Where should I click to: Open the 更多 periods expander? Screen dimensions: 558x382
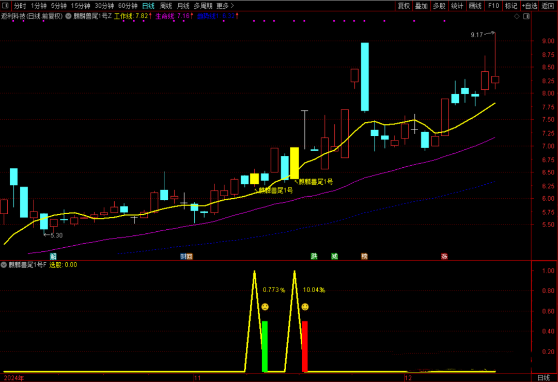[225, 6]
